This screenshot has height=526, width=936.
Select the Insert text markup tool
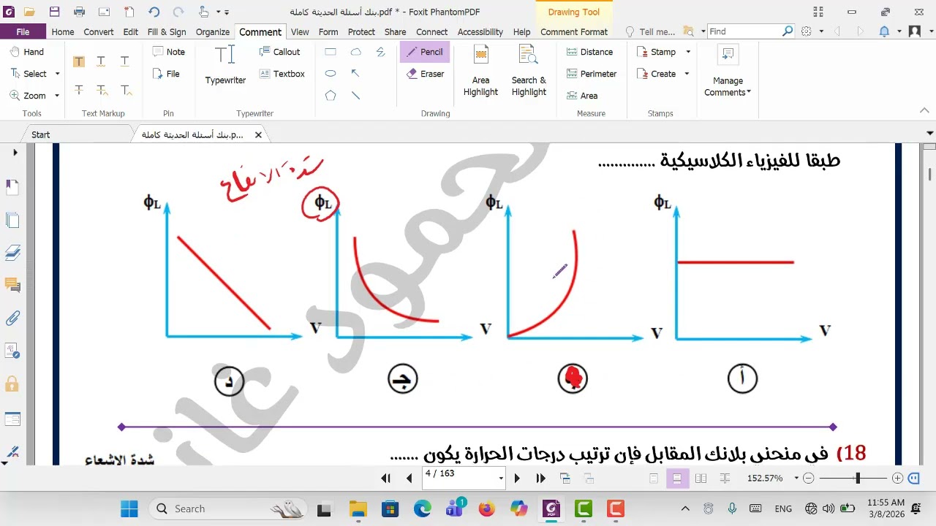(126, 90)
